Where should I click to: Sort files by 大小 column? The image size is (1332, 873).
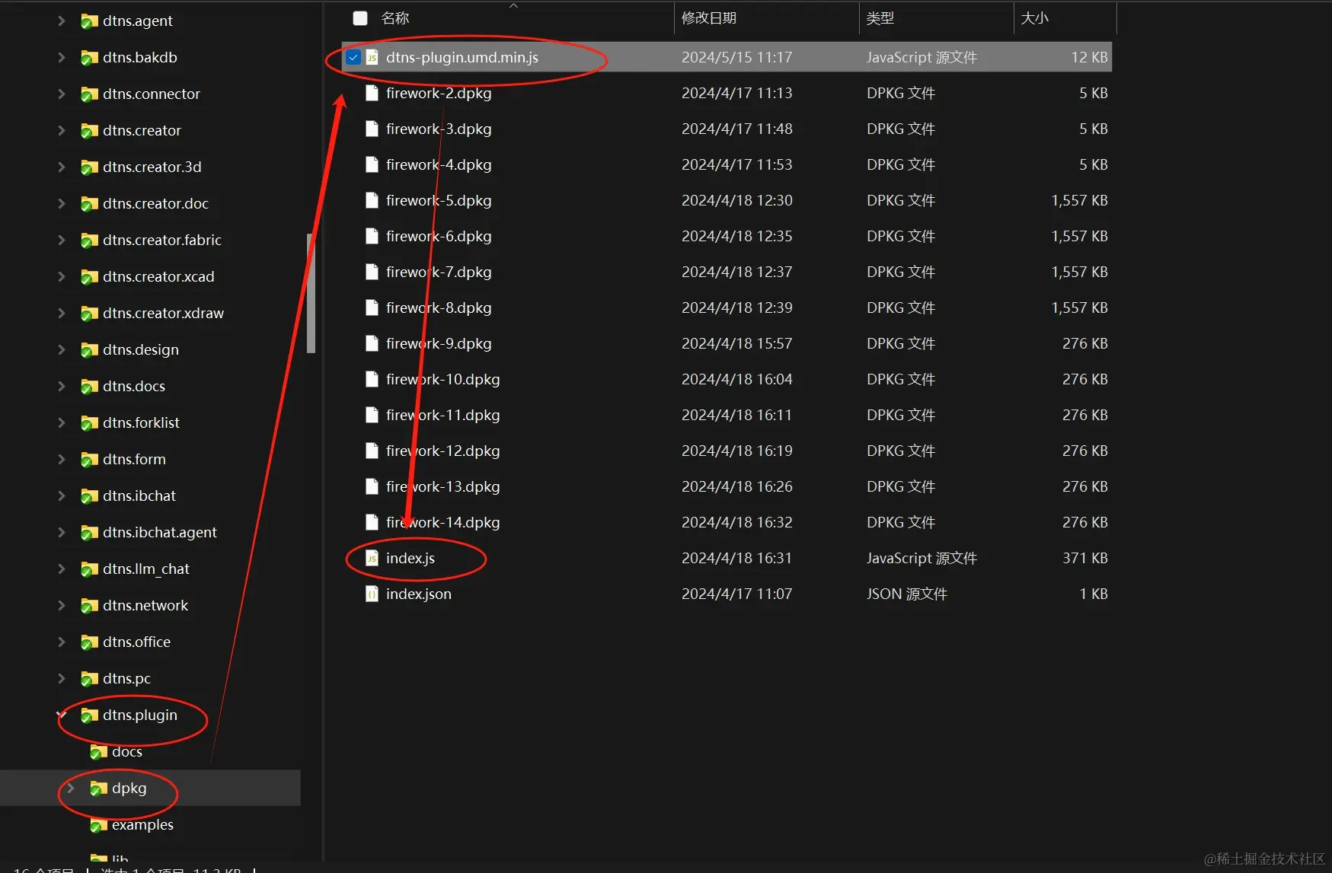pyautogui.click(x=1035, y=18)
